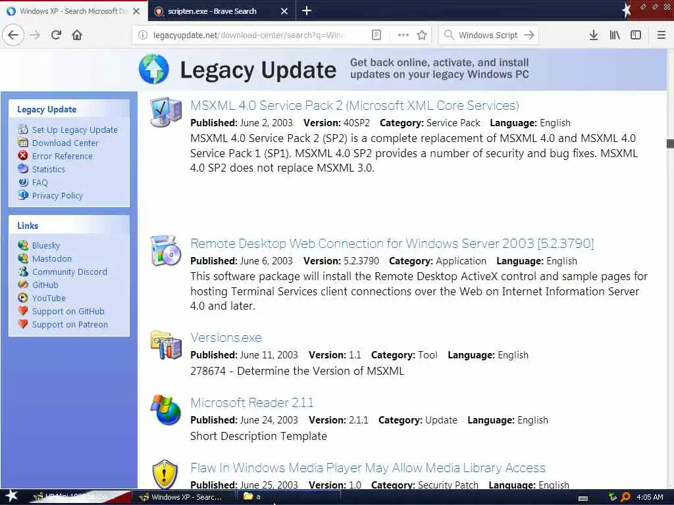Open the GitHub link in Links
This screenshot has width=674, height=505.
(x=45, y=285)
